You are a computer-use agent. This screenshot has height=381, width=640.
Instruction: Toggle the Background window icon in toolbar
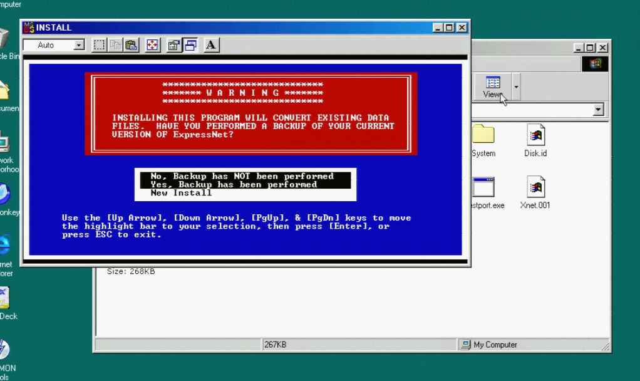190,45
